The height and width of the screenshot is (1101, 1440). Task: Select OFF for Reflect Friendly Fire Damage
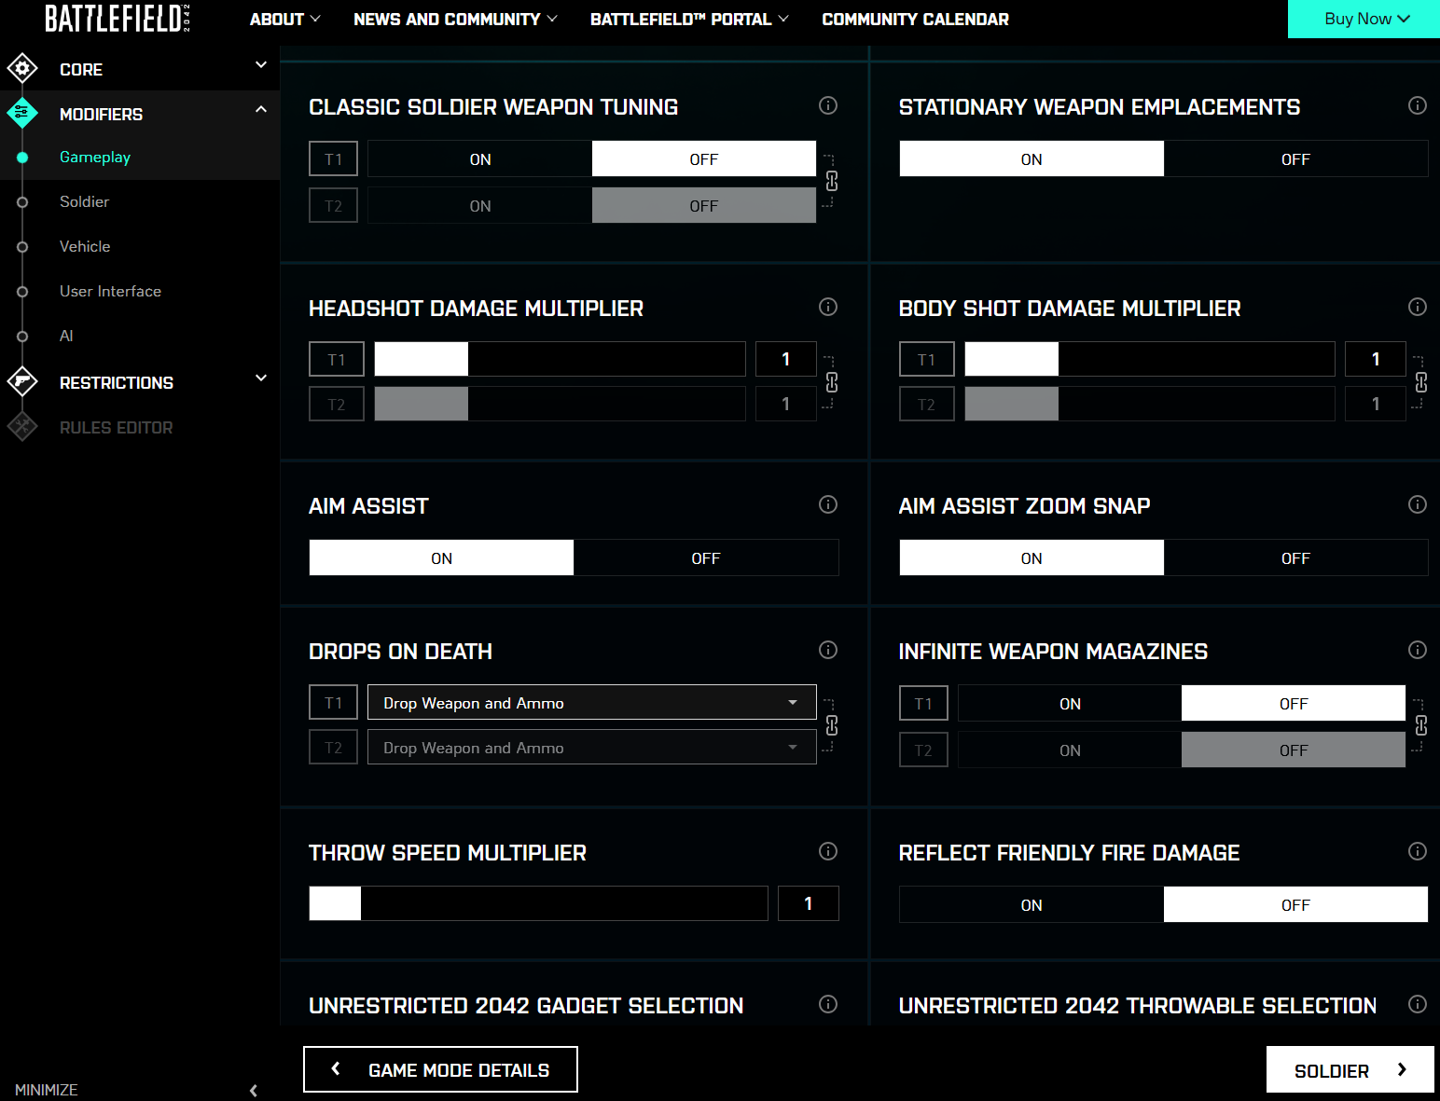tap(1295, 905)
